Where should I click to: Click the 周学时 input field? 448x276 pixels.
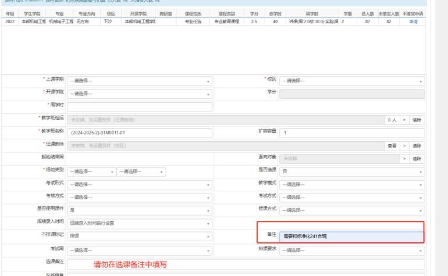pos(140,106)
